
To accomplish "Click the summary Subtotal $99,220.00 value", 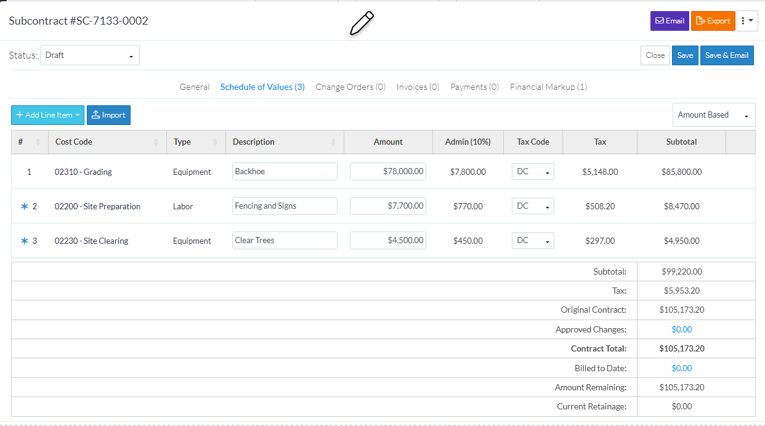I will pyautogui.click(x=681, y=271).
